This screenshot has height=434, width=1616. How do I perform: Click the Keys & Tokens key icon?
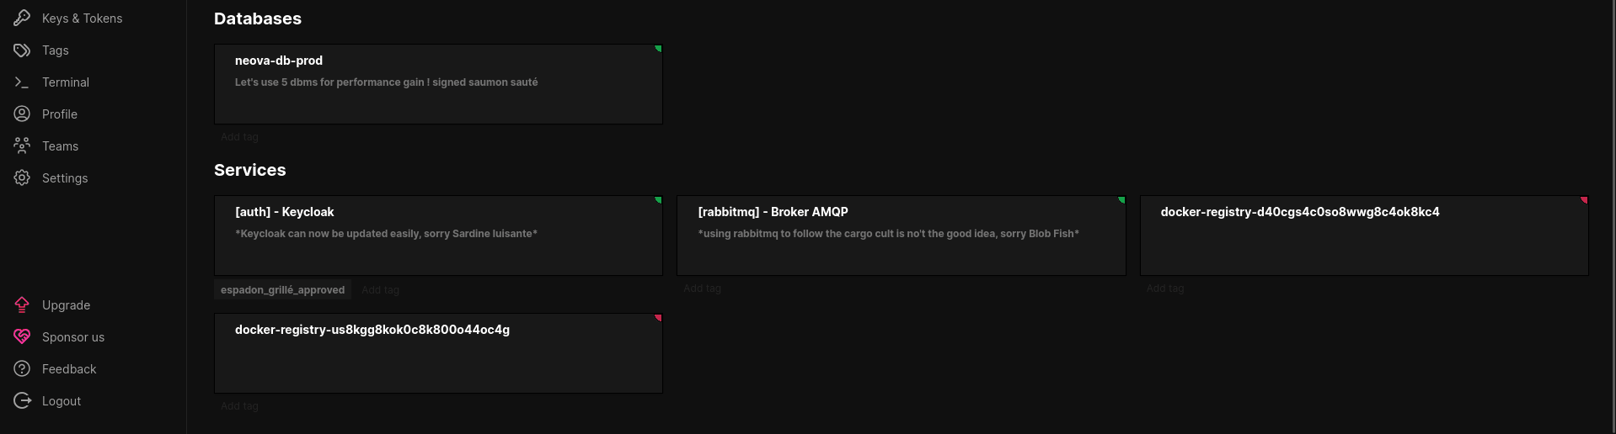tap(22, 18)
